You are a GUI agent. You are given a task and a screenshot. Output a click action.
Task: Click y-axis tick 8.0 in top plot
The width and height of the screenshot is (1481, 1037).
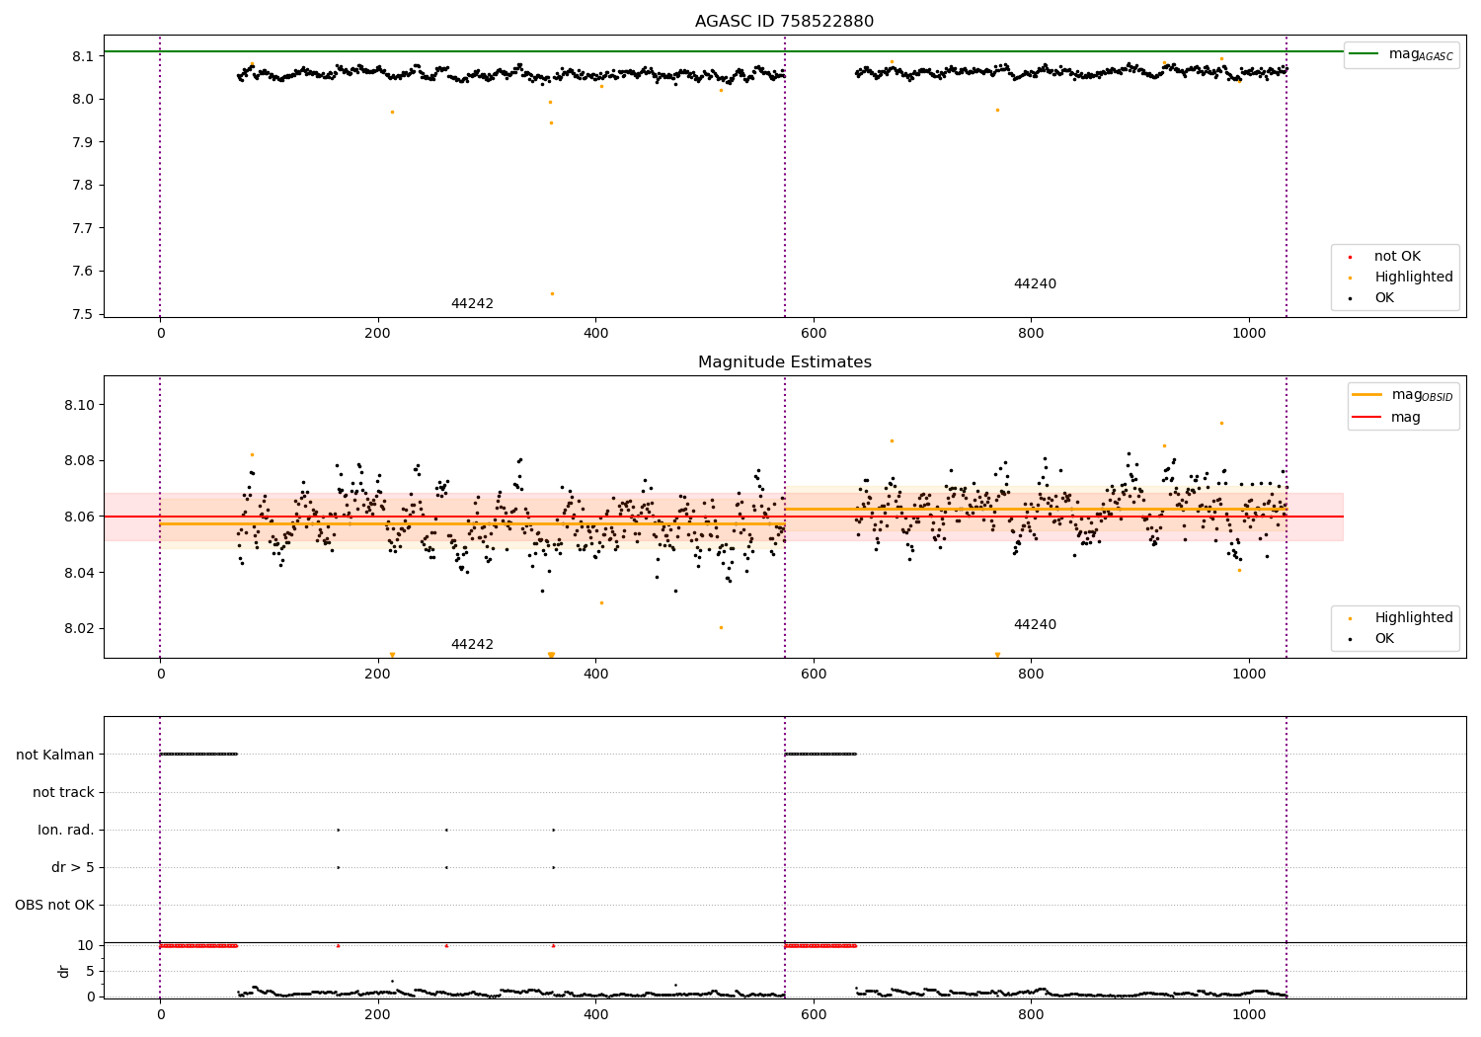click(x=83, y=99)
